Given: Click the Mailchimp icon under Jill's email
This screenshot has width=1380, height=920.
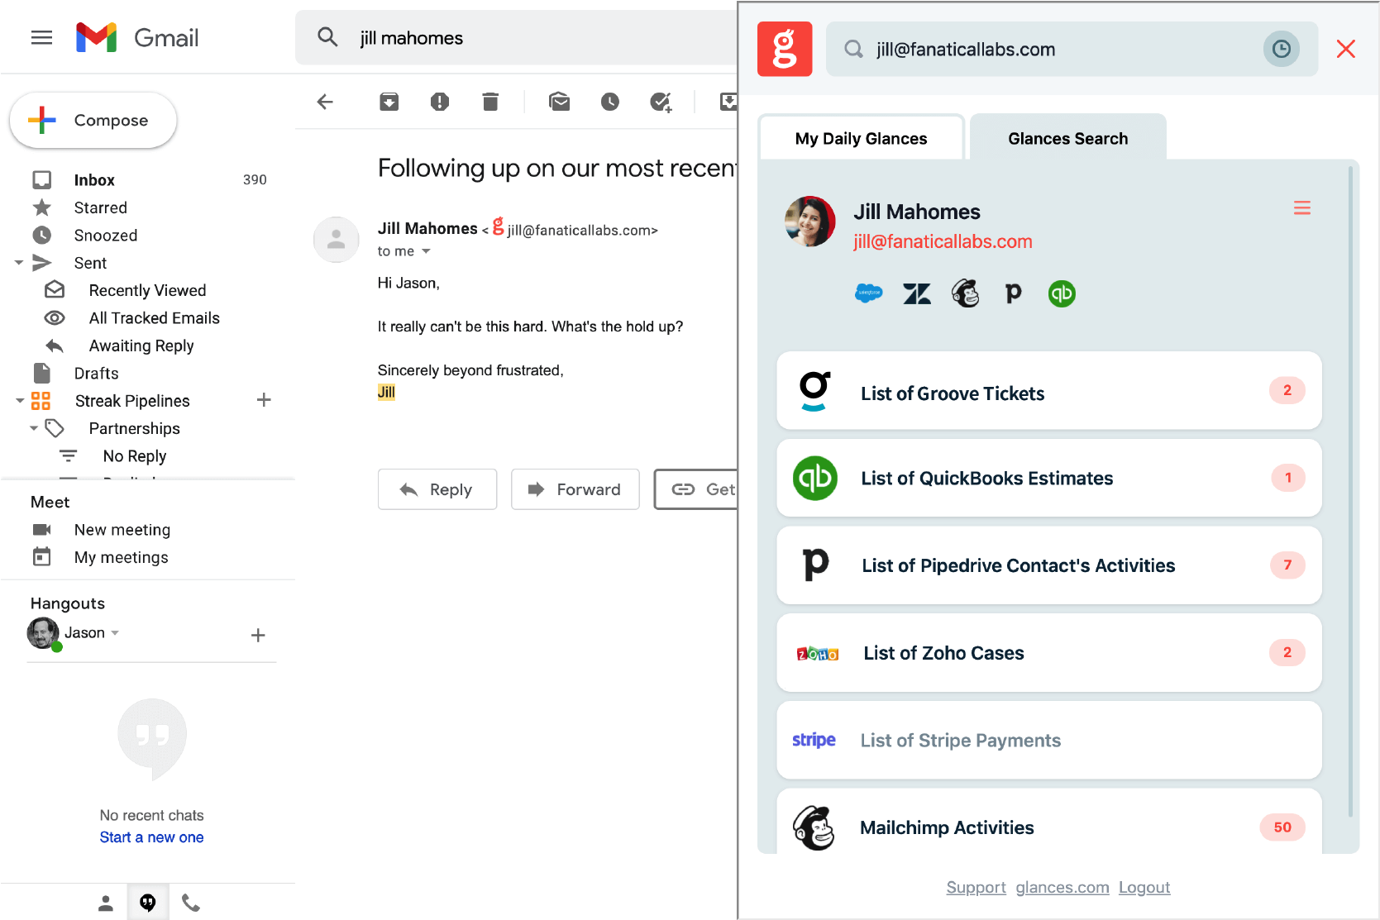Looking at the screenshot, I should coord(965,293).
